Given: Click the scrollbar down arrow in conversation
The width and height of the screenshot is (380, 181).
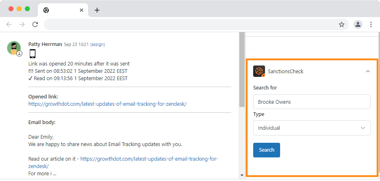Looking at the screenshot, I should point(242,175).
